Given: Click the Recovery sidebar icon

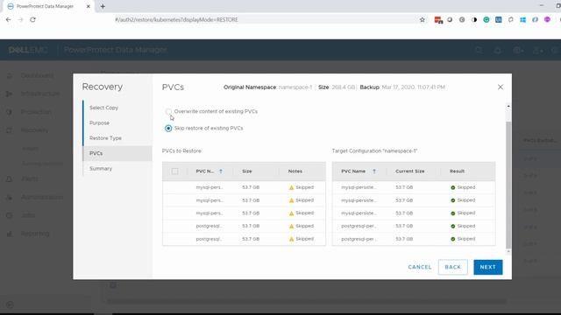Looking at the screenshot, I should (10, 130).
